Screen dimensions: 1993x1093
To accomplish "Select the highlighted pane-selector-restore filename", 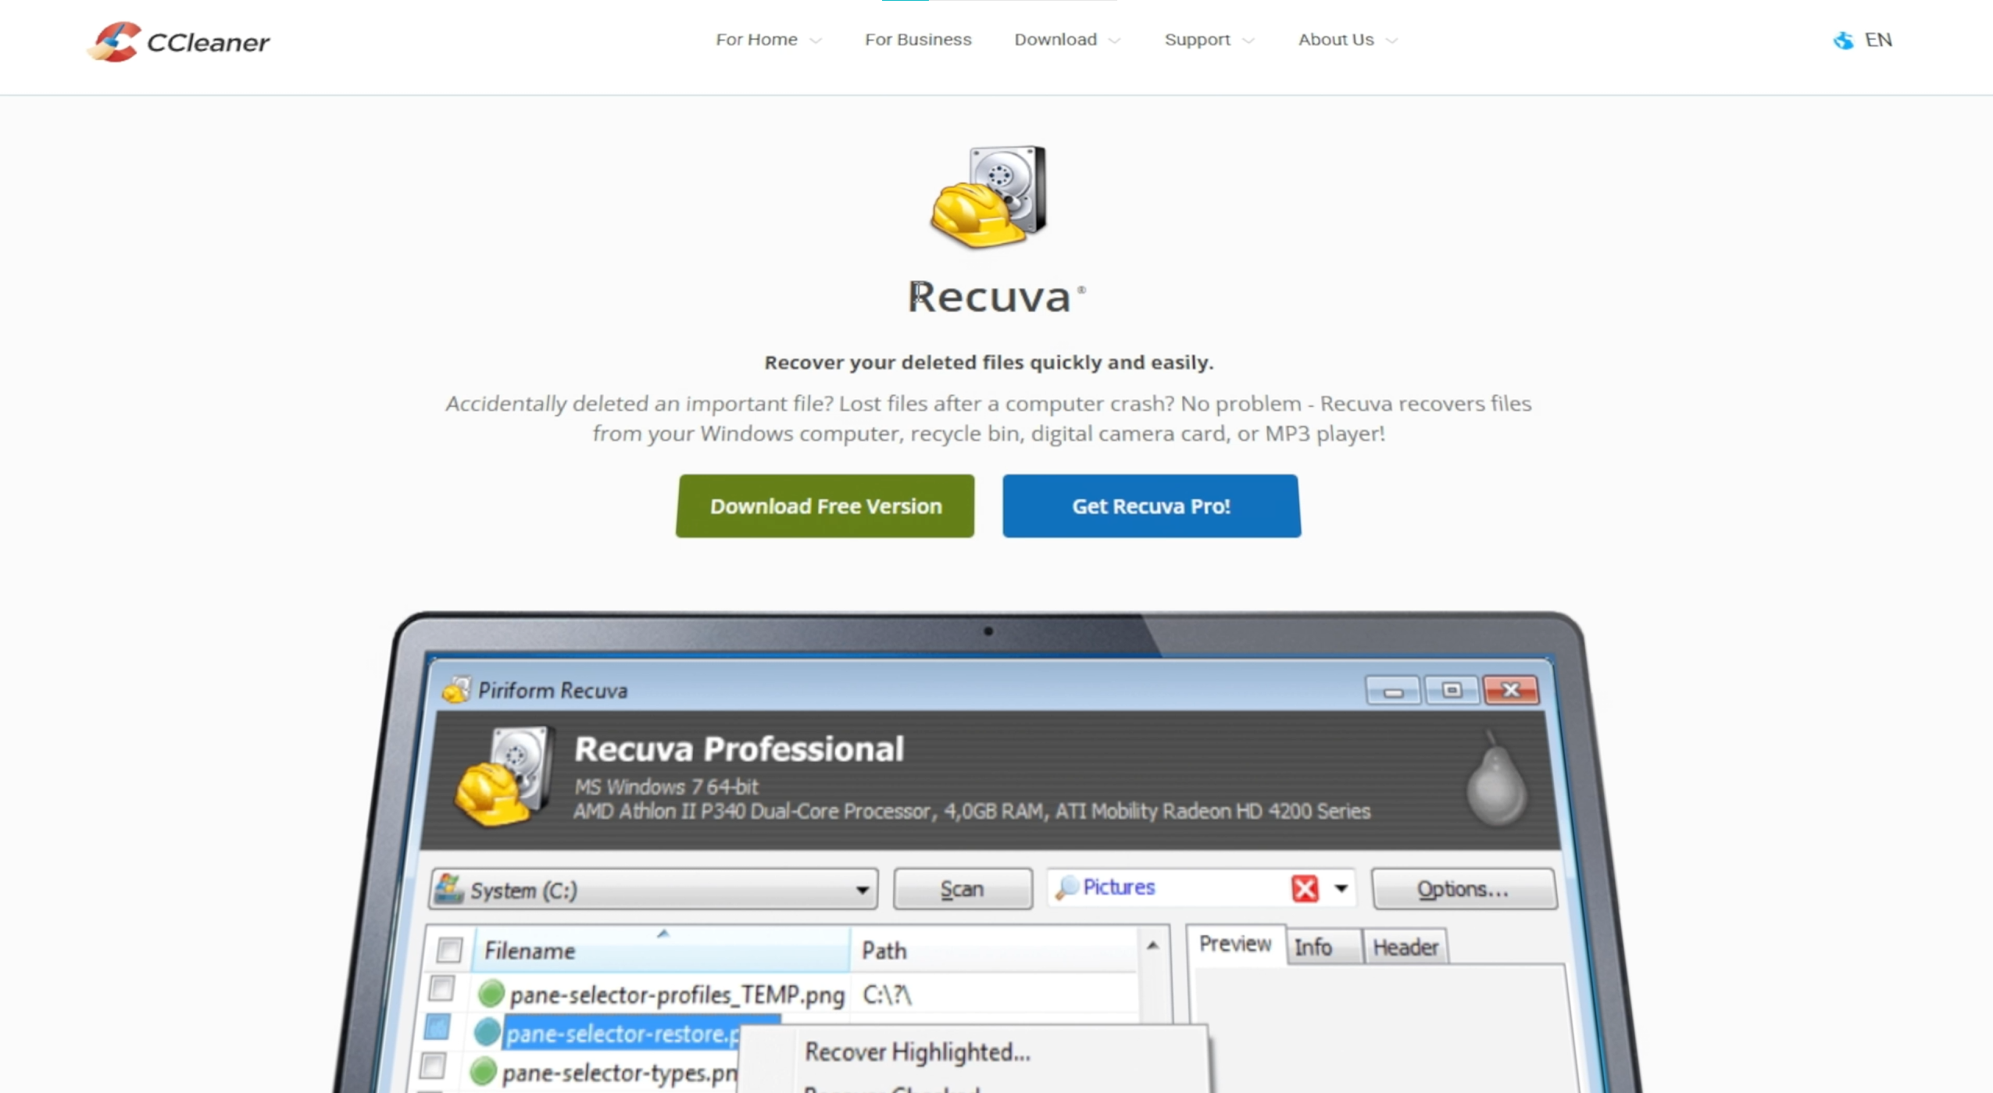I will [x=622, y=1034].
